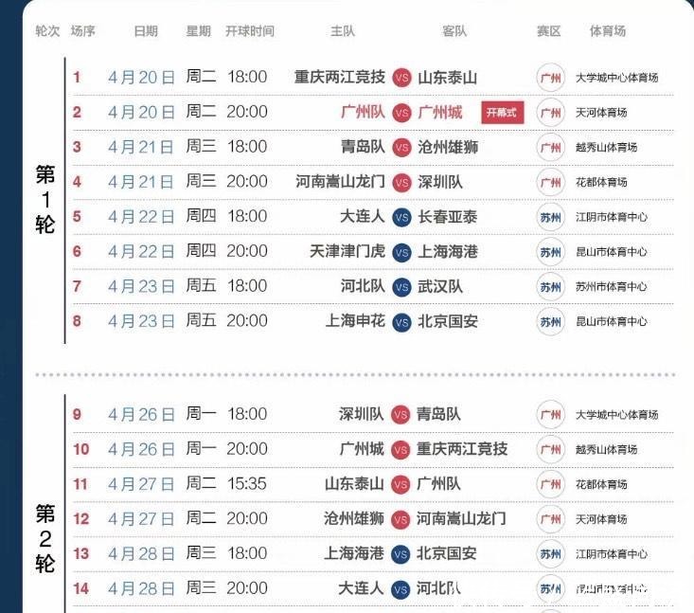Click the 苏州 badge in the match 13 row
Image resolution: width=694 pixels, height=613 pixels.
(551, 554)
